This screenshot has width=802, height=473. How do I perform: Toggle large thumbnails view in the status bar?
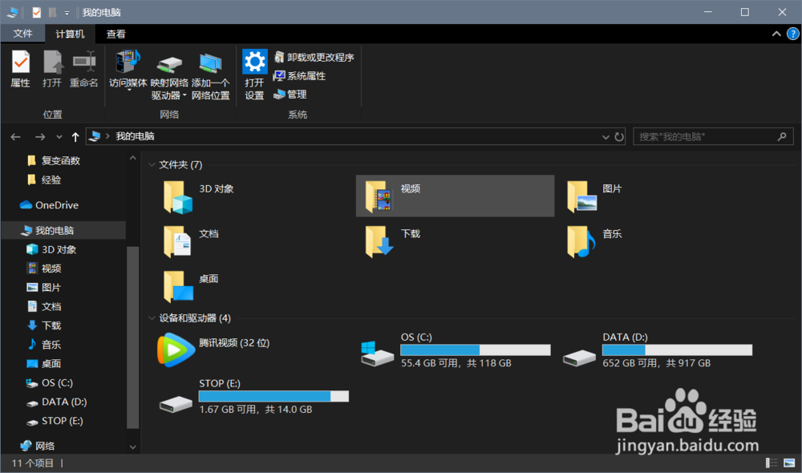(789, 463)
